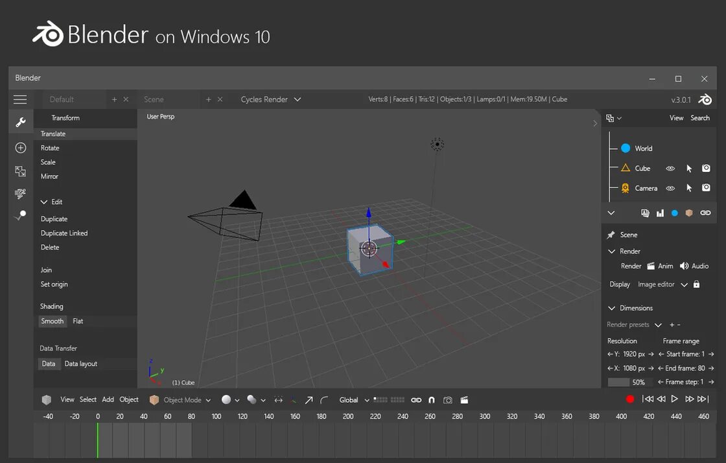
Task: Click the pin icon next to Scene
Action: 611,235
